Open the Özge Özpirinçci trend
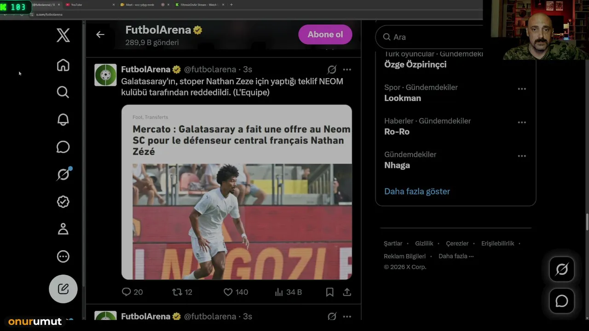This screenshot has width=589, height=331. point(415,64)
